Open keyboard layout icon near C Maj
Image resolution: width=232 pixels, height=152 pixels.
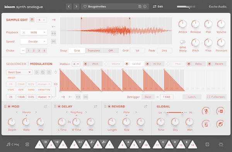27,144
